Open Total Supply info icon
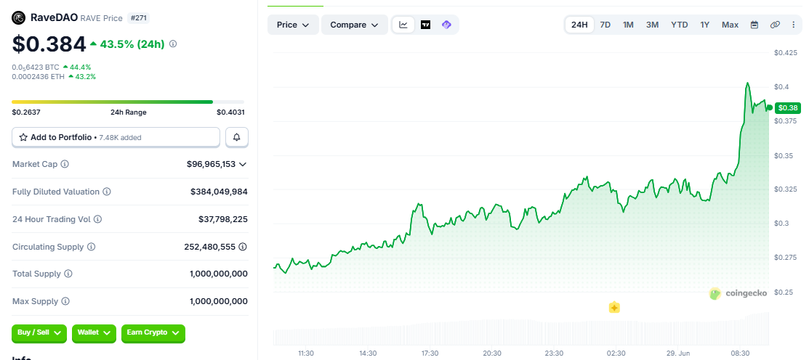809x360 pixels. 68,274
